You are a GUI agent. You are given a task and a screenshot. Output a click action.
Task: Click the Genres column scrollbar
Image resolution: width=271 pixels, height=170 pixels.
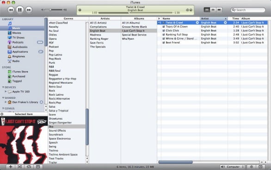pyautogui.click(x=87, y=127)
